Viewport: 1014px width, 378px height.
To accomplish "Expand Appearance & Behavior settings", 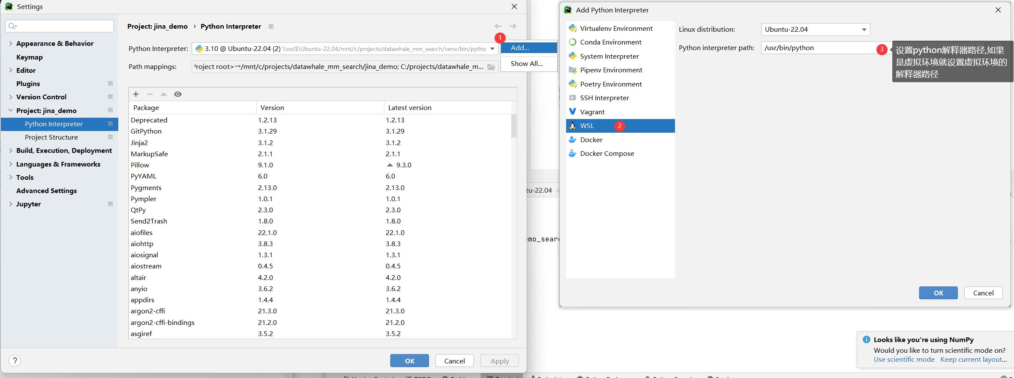I will point(10,43).
